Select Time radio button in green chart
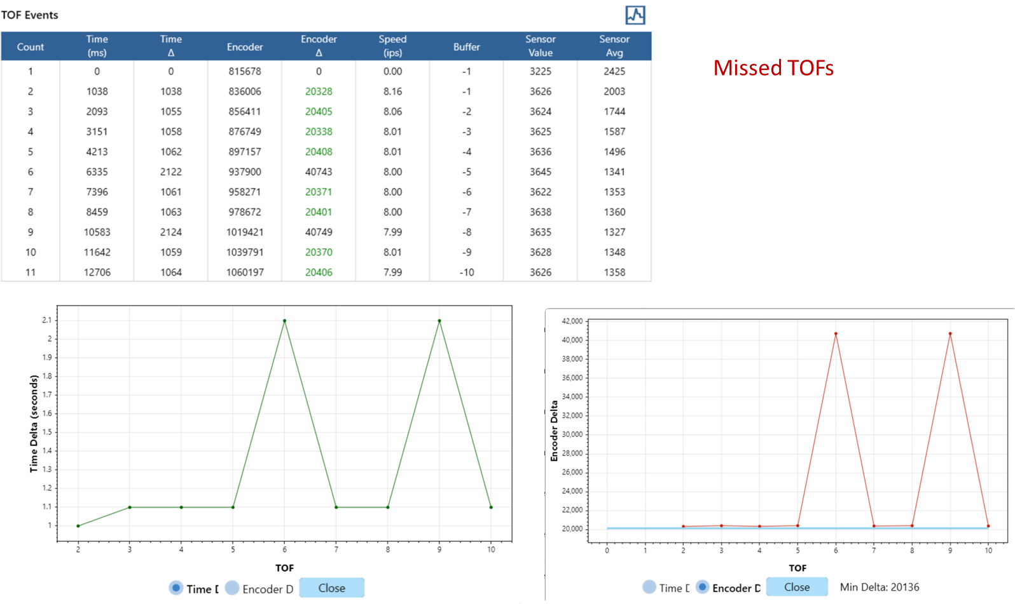Image resolution: width=1015 pixels, height=604 pixels. tap(176, 588)
